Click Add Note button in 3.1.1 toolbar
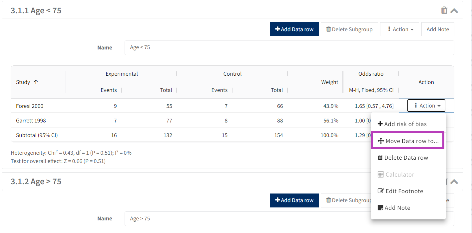The width and height of the screenshot is (472, 233). [437, 29]
